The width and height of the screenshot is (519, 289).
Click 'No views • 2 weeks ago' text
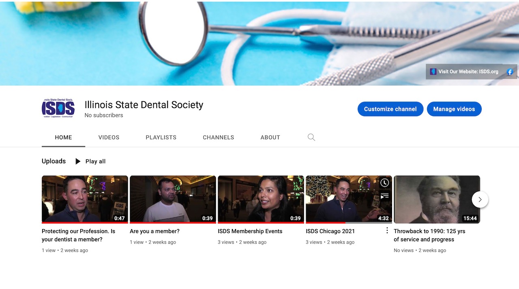pos(420,251)
